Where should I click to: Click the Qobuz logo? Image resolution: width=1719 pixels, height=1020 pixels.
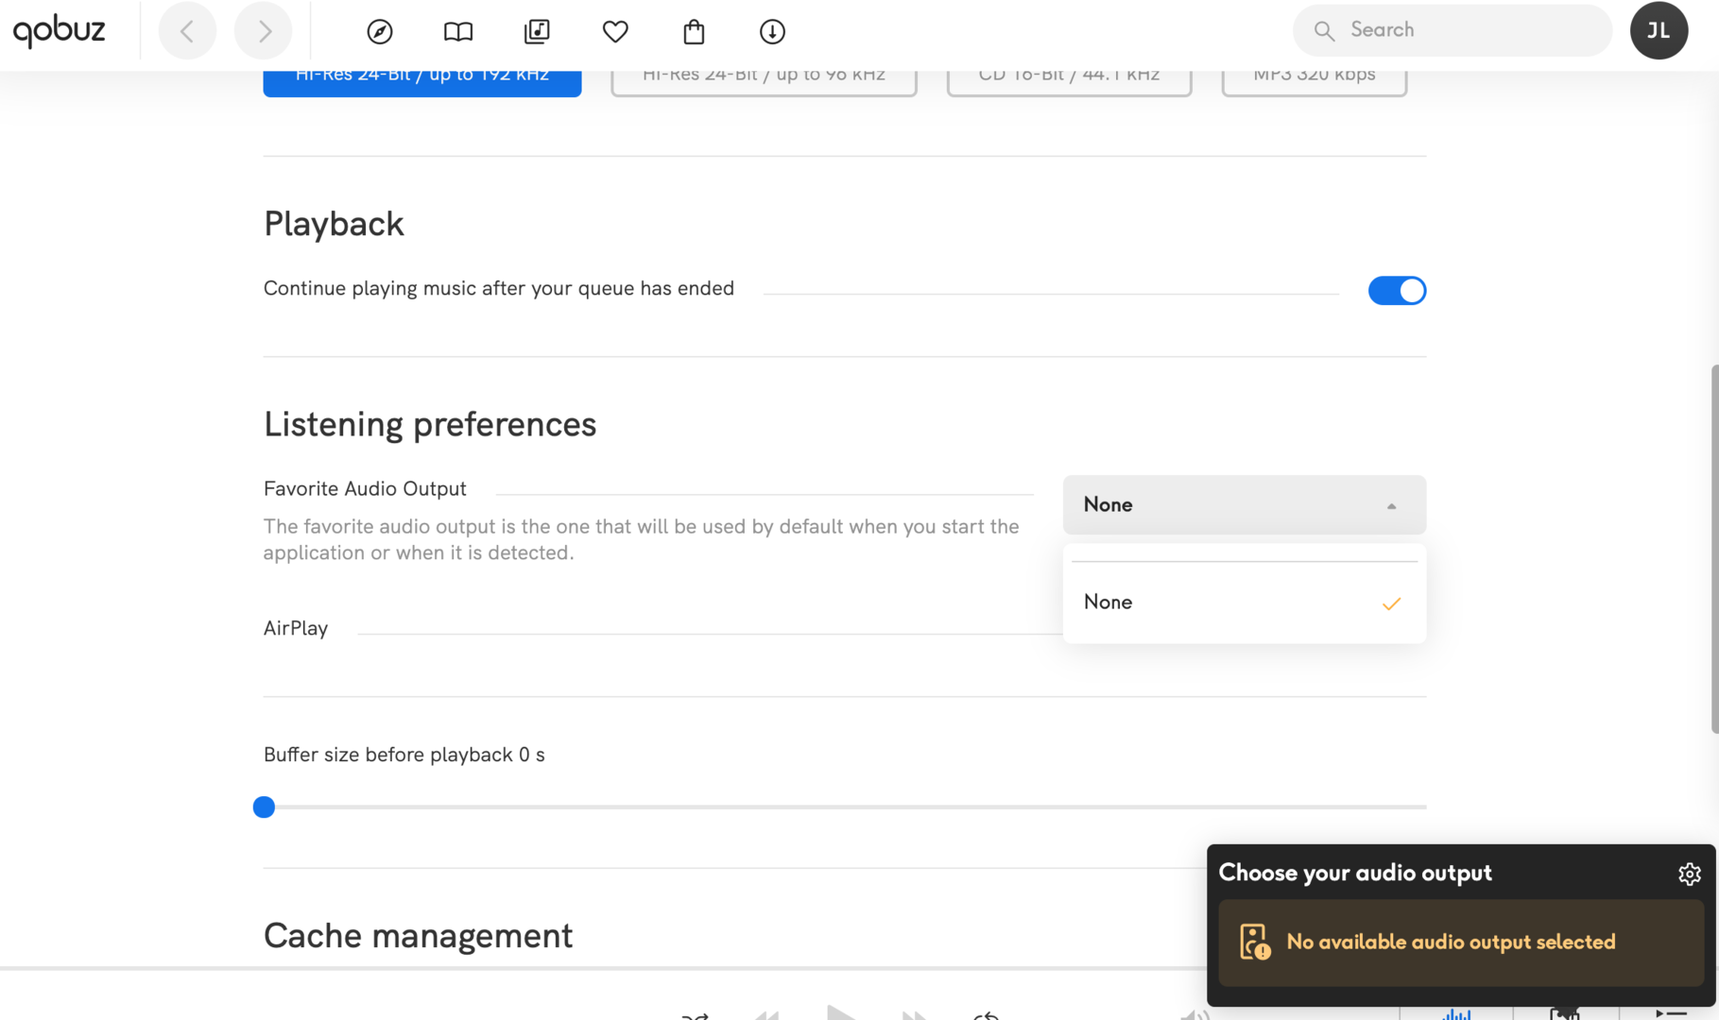59,30
